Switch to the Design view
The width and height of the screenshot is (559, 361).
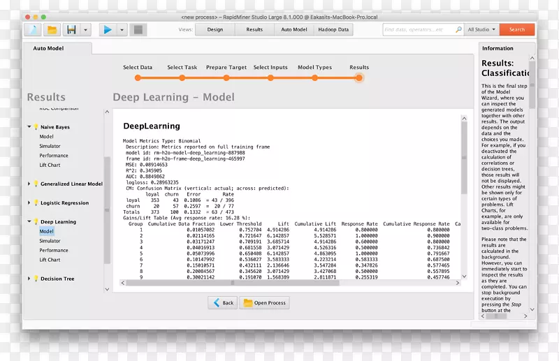(x=215, y=30)
